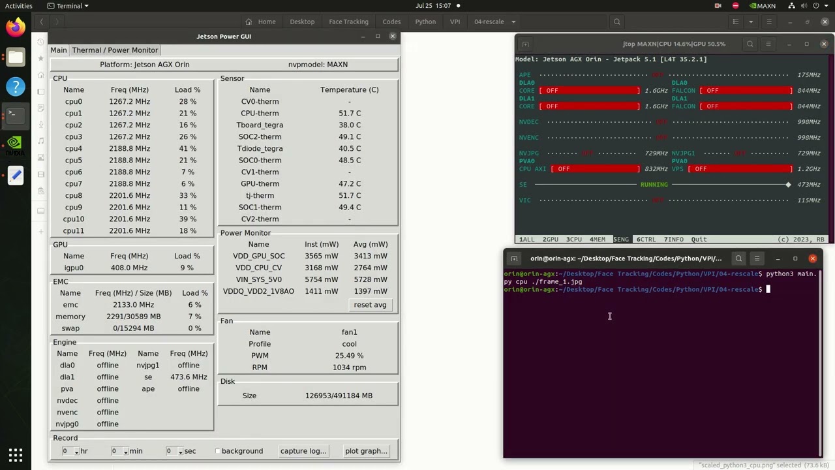Open the min dropdown in Record section

125,452
